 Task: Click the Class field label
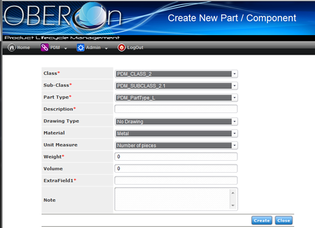(52, 73)
